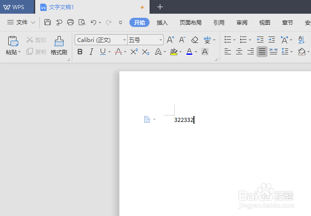The height and width of the screenshot is (216, 311).
Task: Click the Export to PDF icon
Action: (x=59, y=22)
